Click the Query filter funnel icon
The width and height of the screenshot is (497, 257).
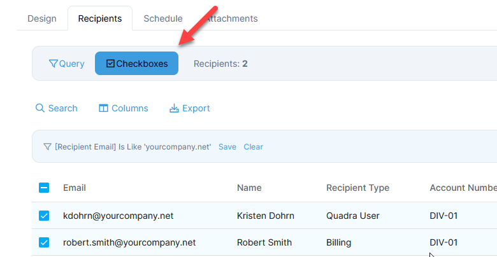click(54, 64)
